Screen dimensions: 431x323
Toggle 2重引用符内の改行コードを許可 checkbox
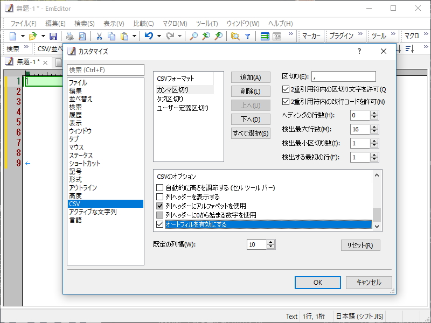point(286,102)
